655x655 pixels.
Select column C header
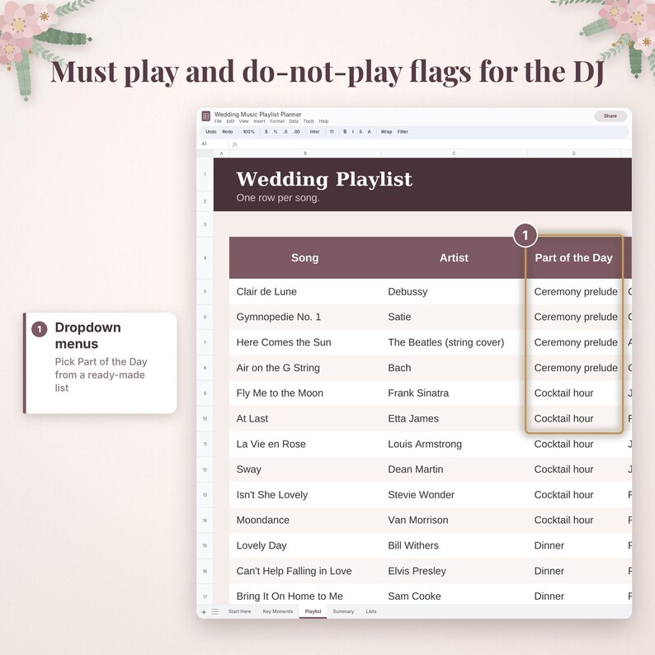454,153
